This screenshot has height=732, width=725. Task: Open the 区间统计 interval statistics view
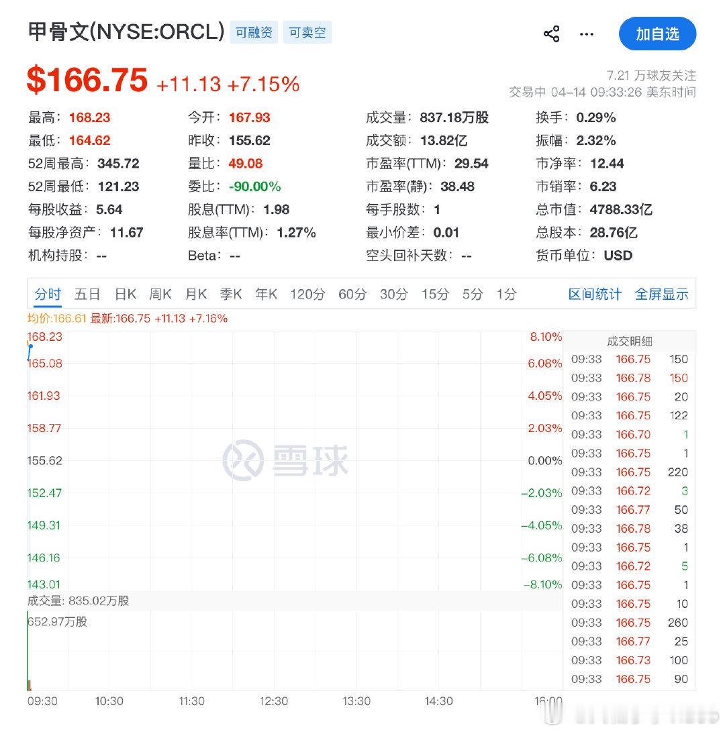595,294
